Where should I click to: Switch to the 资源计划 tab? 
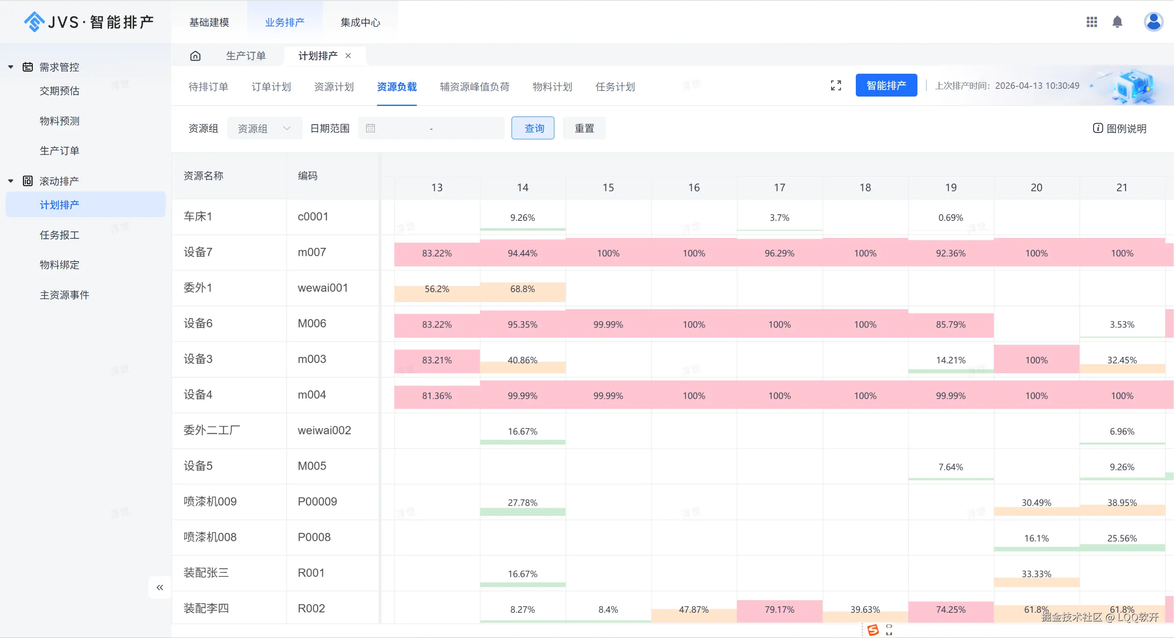tap(334, 86)
